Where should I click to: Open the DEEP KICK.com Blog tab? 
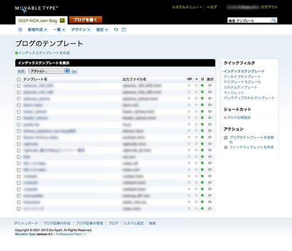37,21
